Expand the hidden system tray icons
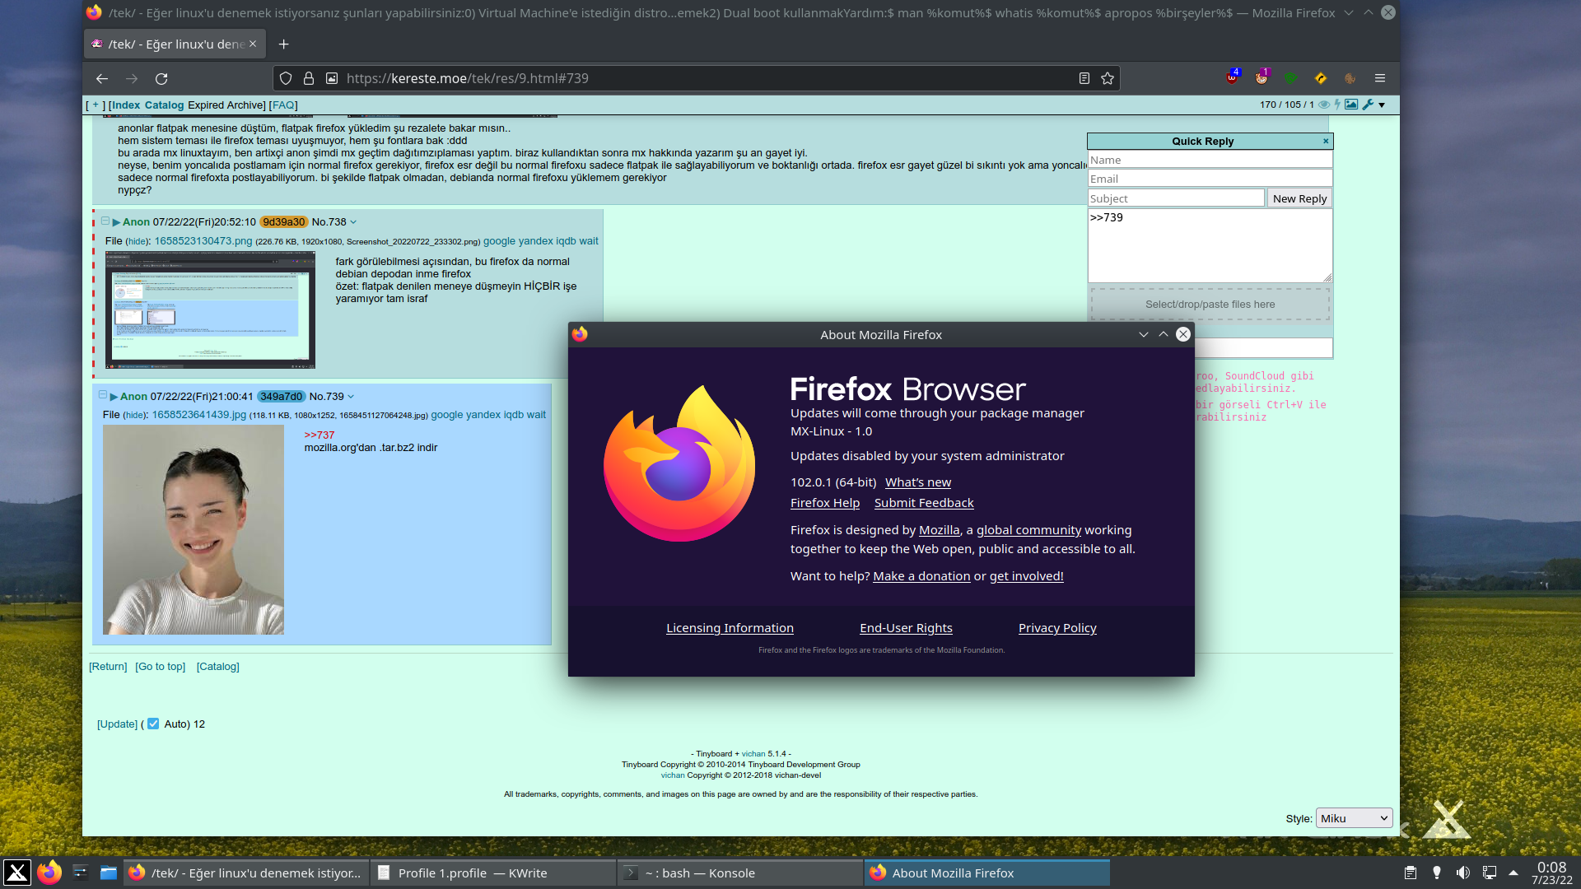1581x889 pixels. coord(1513,873)
